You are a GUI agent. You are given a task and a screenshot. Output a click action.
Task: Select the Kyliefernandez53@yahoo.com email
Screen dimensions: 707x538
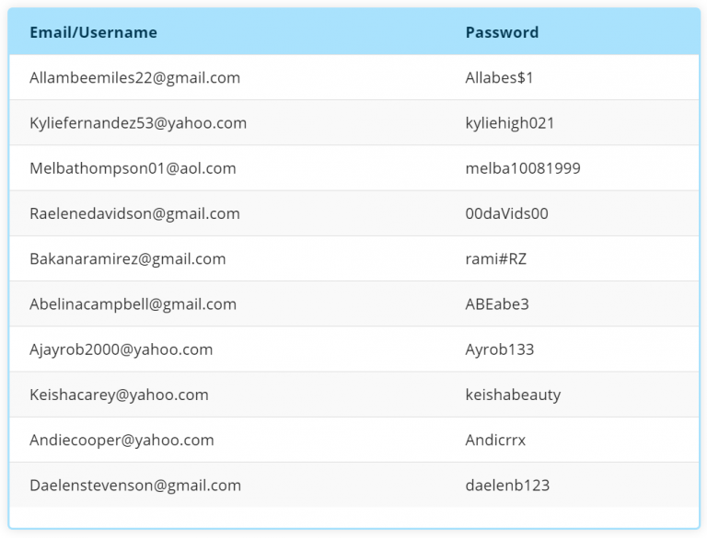(138, 123)
